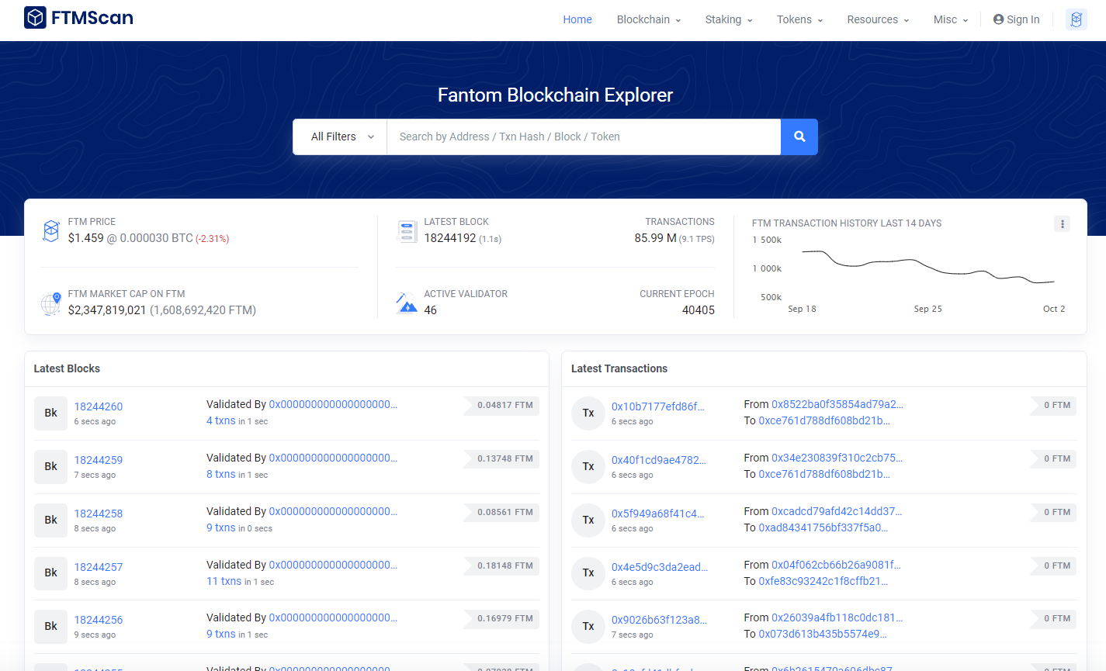Open sender address 0x8522ba0f35854ad79a2
The image size is (1106, 671).
(837, 404)
